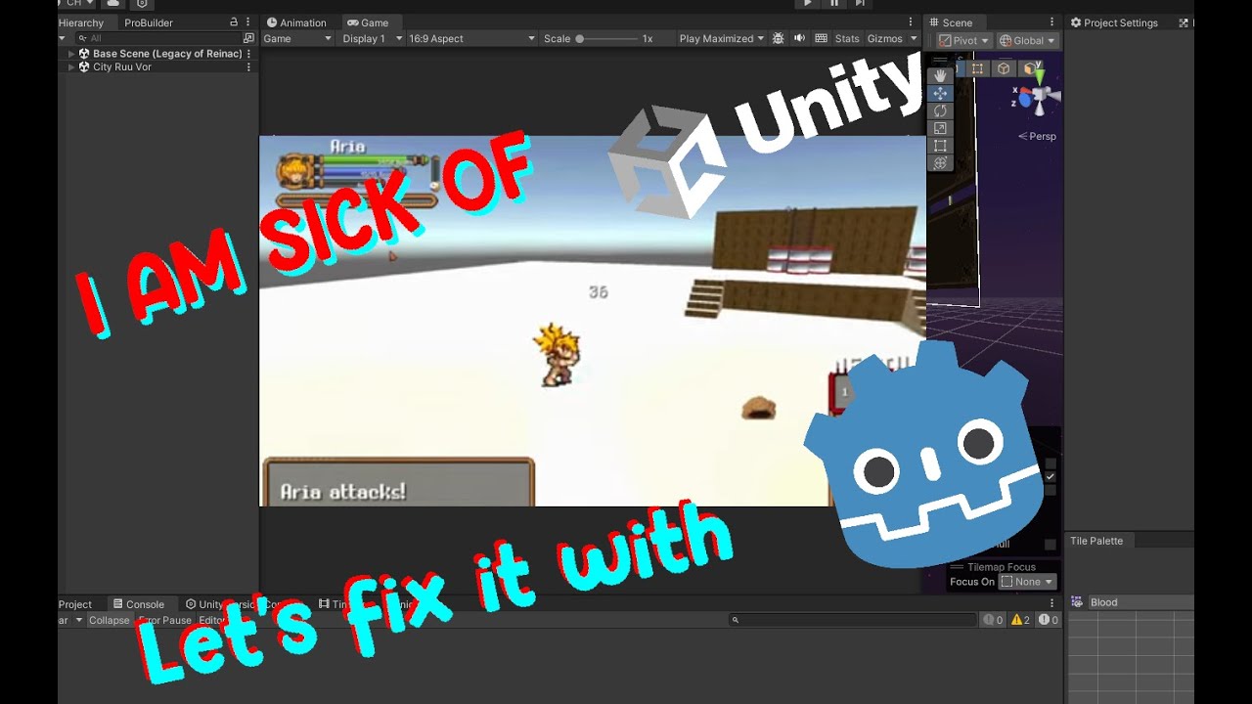Toggle the Console Collapse button
Image resolution: width=1252 pixels, height=704 pixels.
click(x=110, y=620)
